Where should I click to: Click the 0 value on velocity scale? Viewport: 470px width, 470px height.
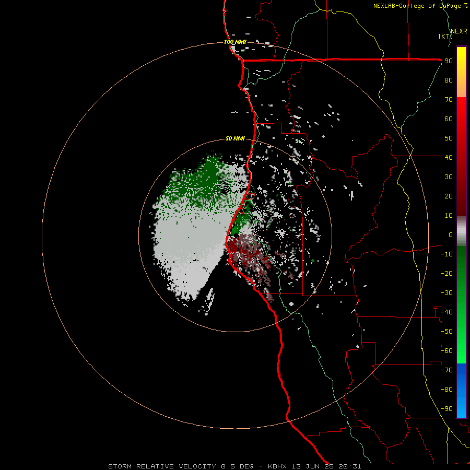[451, 234]
